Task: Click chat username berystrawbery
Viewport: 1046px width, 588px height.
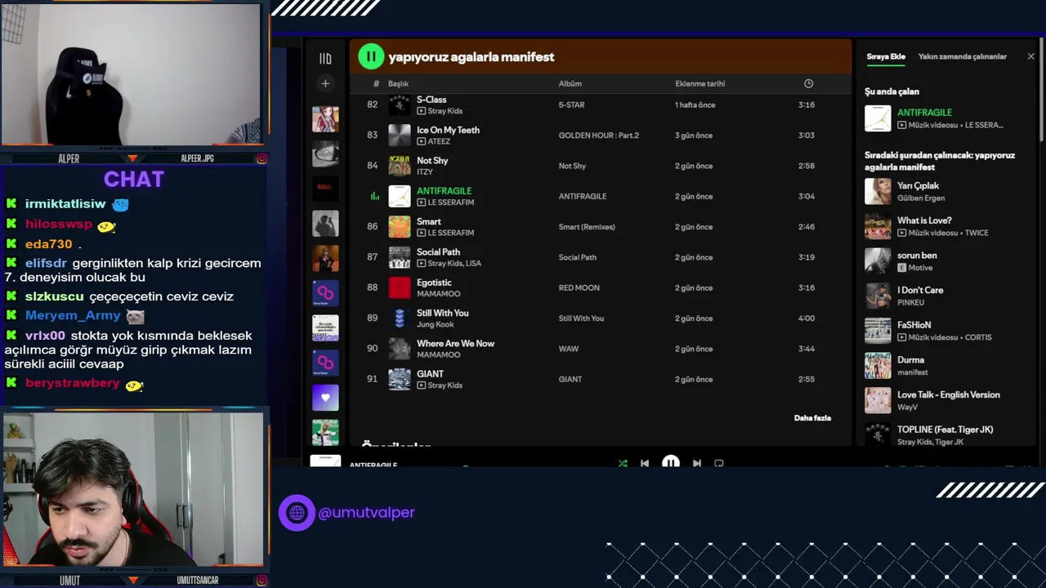Action: point(72,383)
